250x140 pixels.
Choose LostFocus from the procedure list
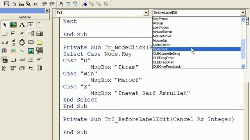pos(196,28)
